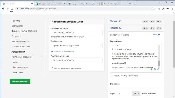175x98 pixels.
Task: Switch to the Редирект-мастер tab
Action: point(83,4)
